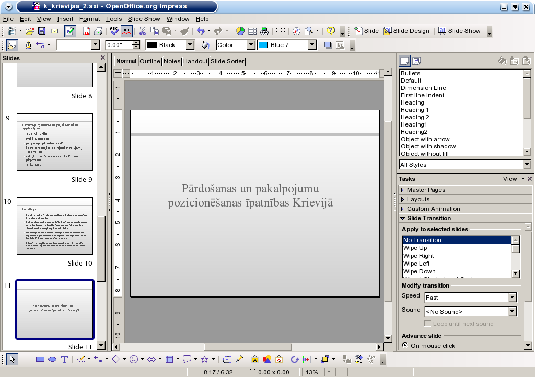Image resolution: width=535 pixels, height=377 pixels.
Task: Open the Tasks View menu
Action: (x=513, y=179)
